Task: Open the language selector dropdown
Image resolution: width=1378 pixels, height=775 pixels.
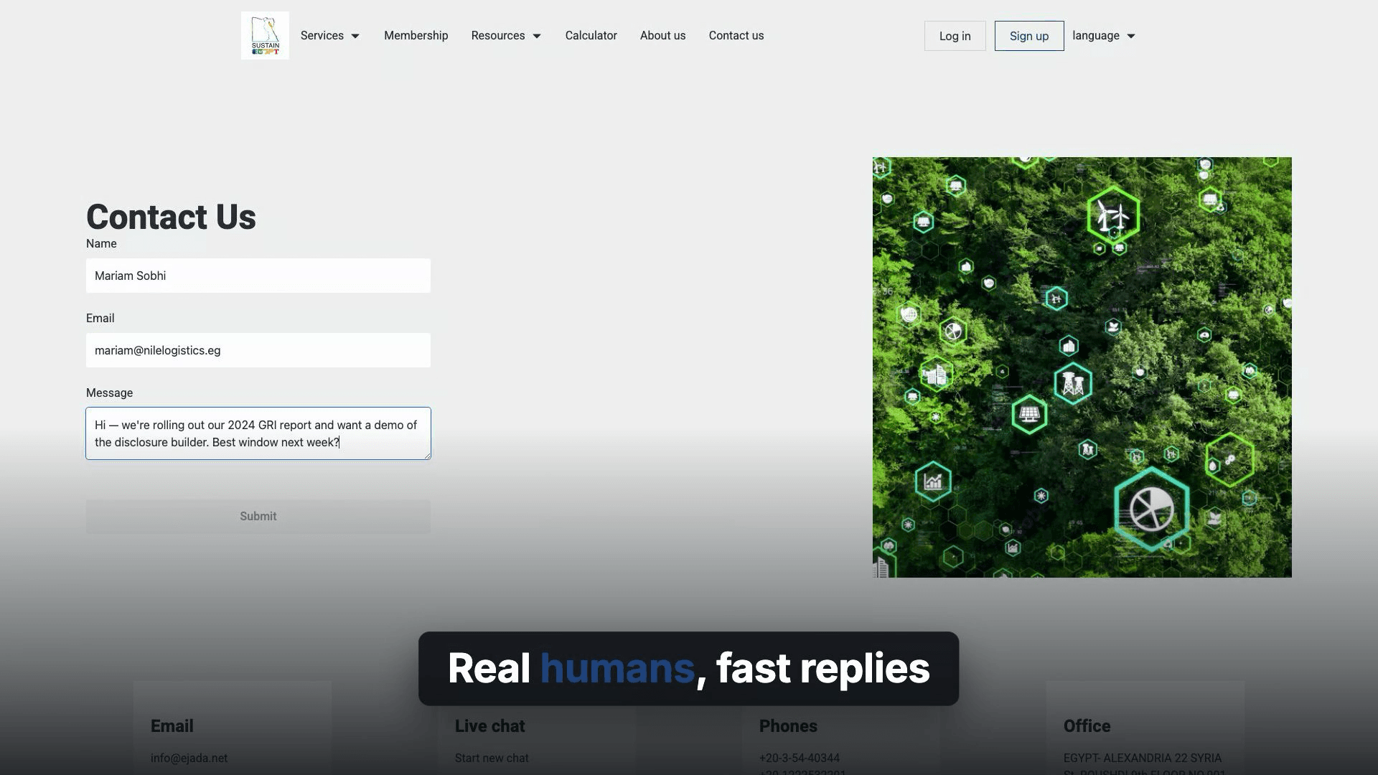Action: [x=1104, y=35]
